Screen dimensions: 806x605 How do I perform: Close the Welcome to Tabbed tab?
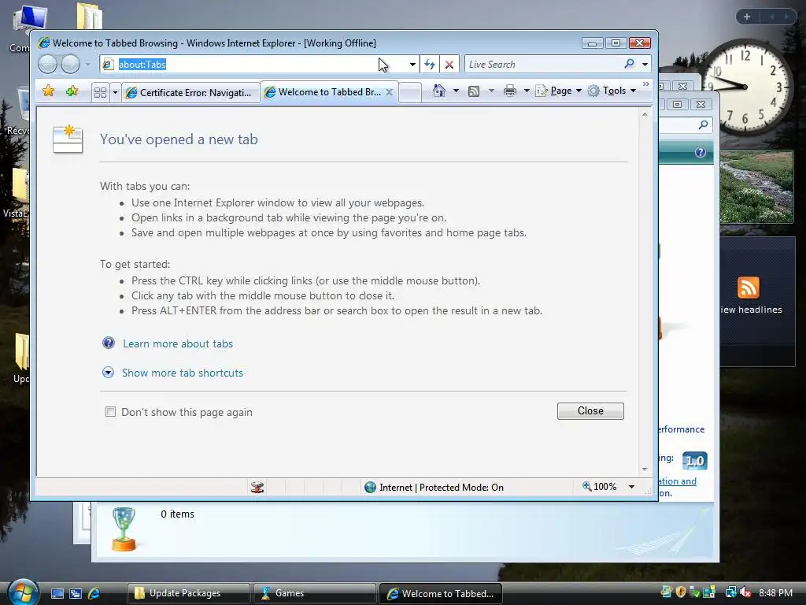389,92
